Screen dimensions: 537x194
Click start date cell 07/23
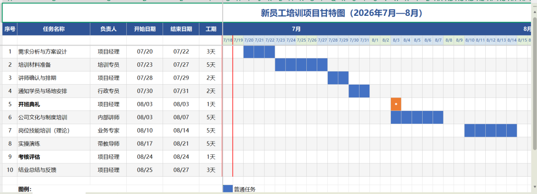[x=145, y=65]
